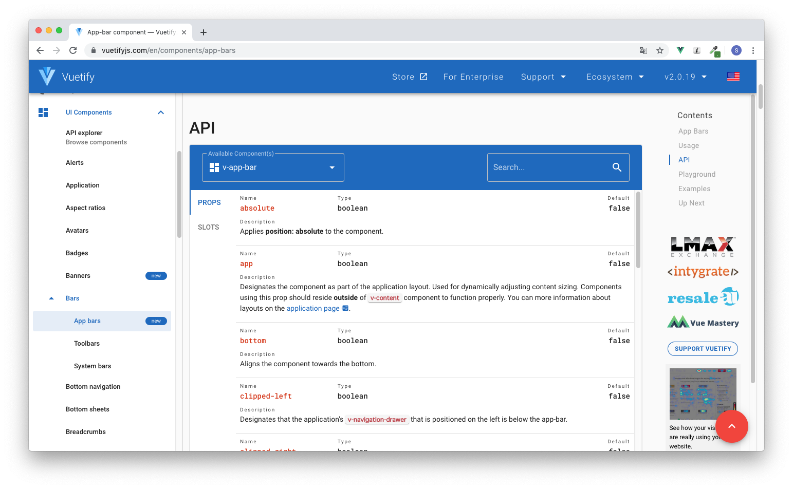Switch to the SLOTS tab
The height and width of the screenshot is (489, 793).
[x=208, y=227]
